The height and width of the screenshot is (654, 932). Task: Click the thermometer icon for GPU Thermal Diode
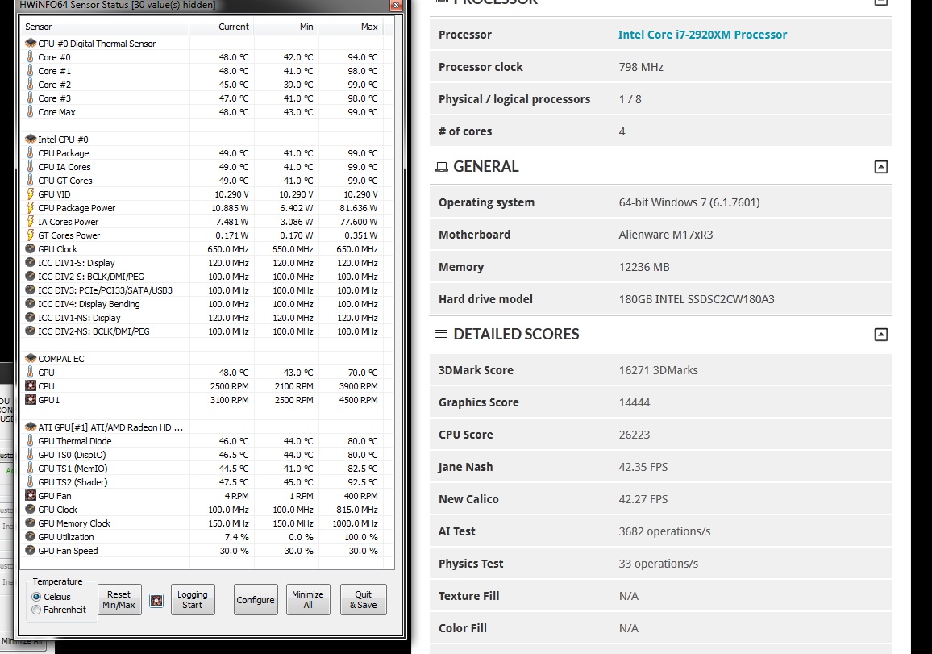(x=31, y=440)
